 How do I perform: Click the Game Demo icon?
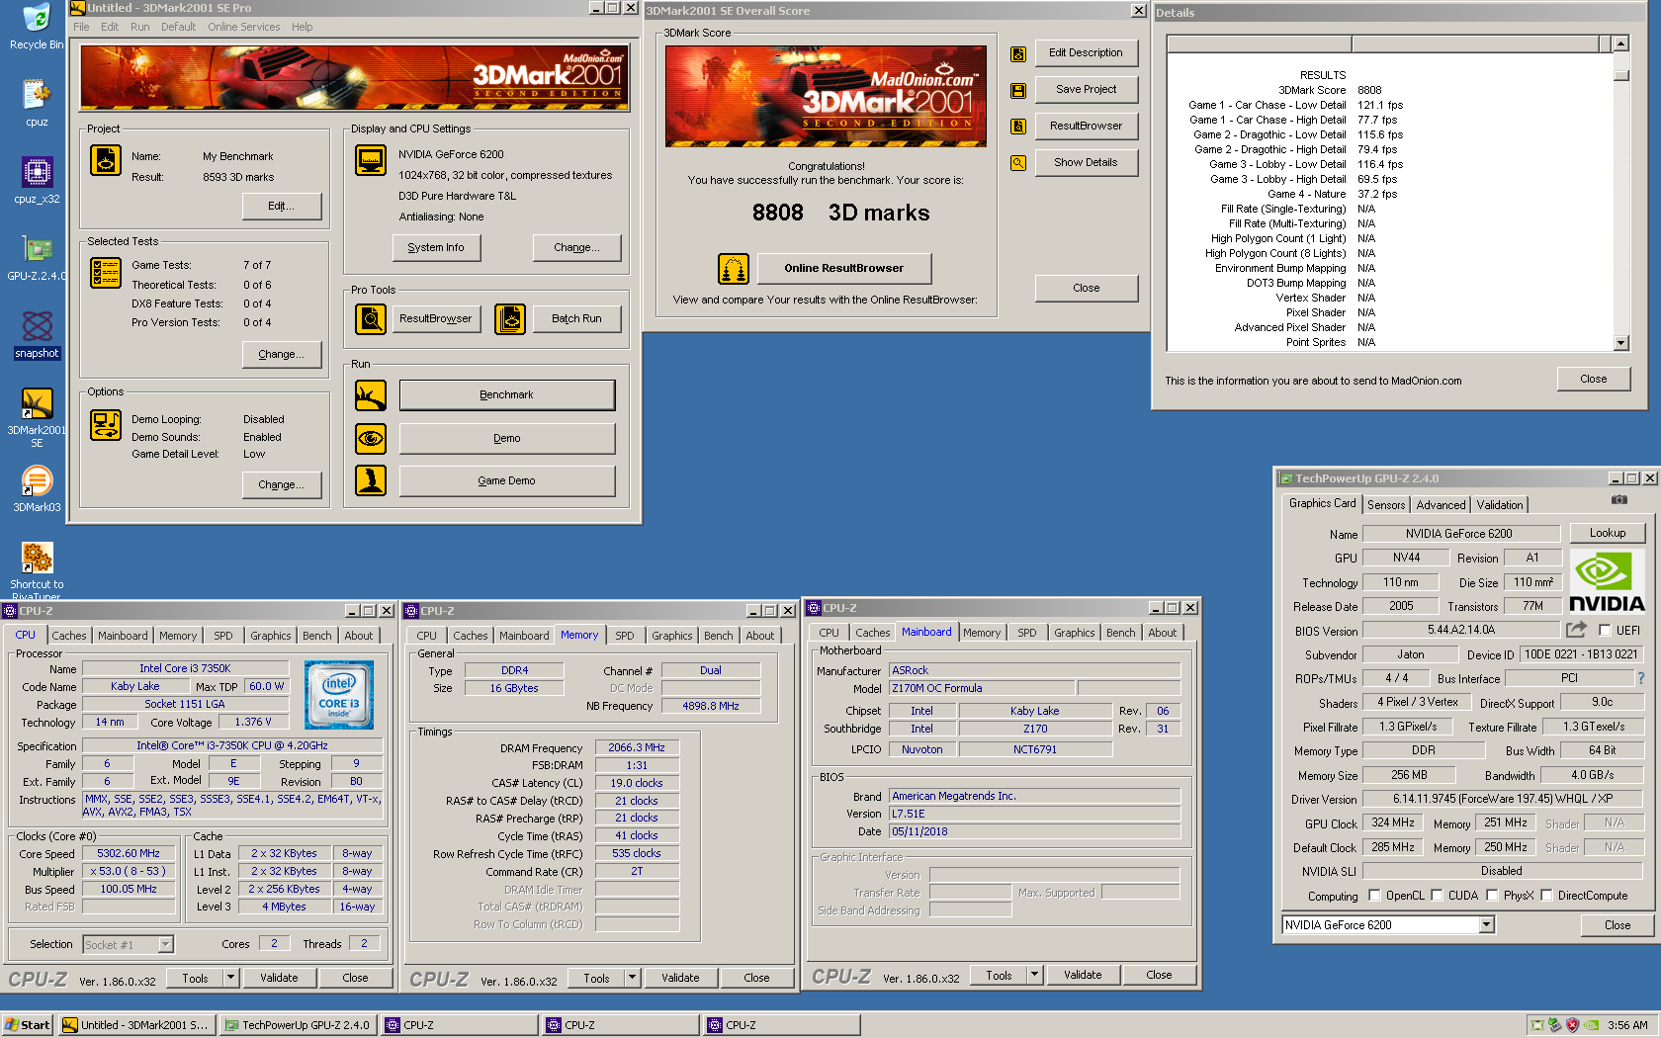[371, 480]
